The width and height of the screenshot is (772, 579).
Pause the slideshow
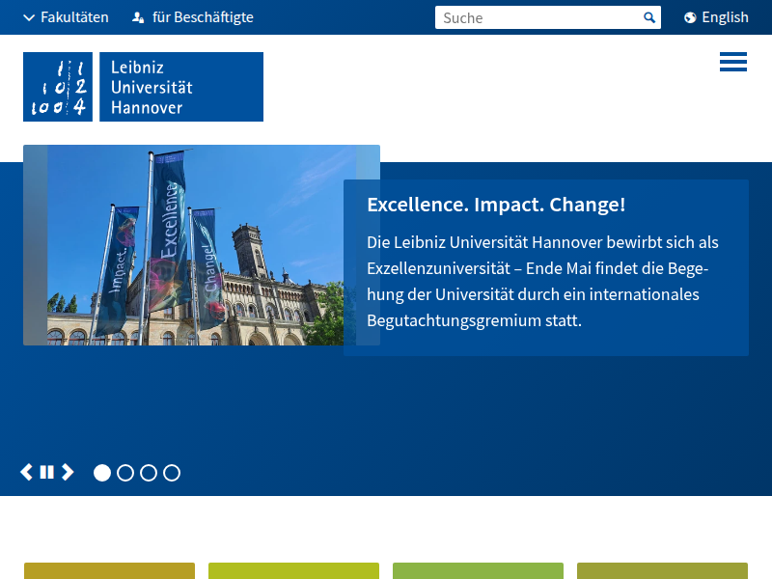[46, 472]
